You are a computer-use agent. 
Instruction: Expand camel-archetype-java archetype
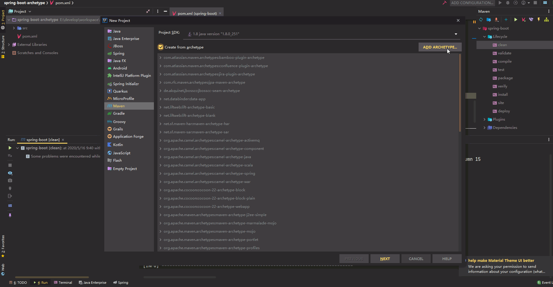(x=160, y=157)
